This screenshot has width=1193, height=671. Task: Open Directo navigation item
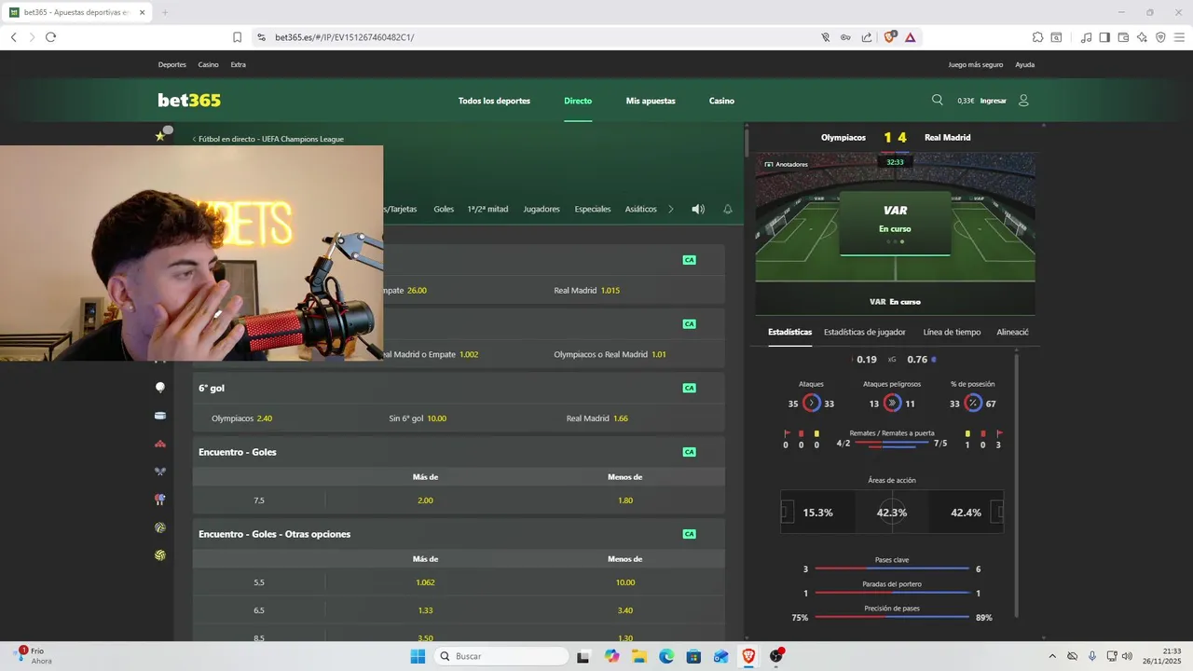[578, 101]
